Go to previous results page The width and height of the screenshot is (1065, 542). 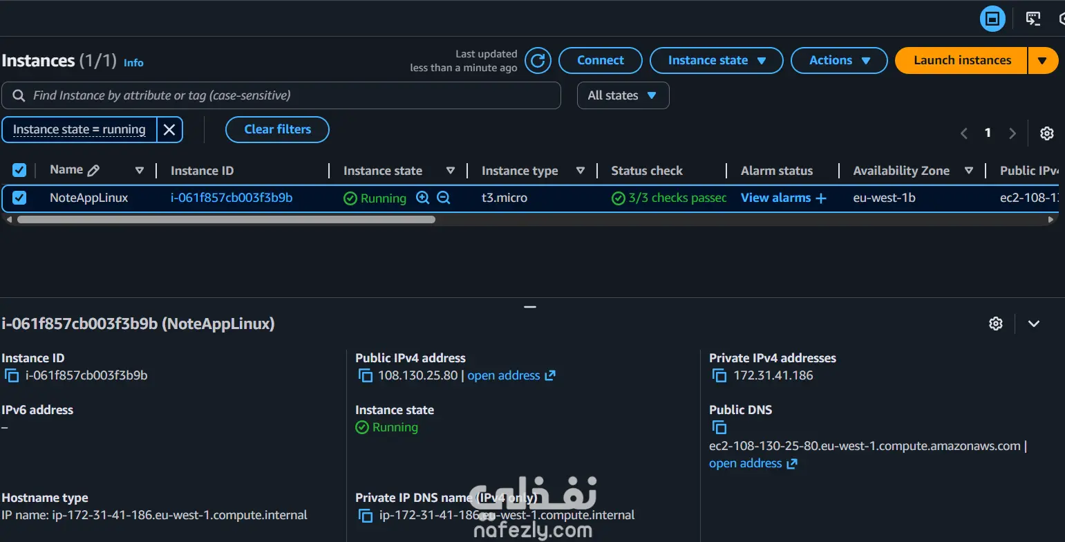pos(964,133)
